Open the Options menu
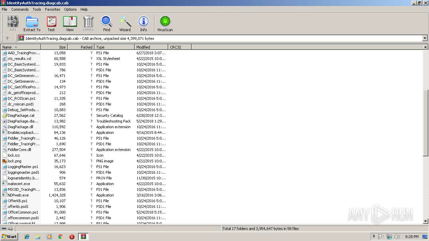 tap(70, 9)
